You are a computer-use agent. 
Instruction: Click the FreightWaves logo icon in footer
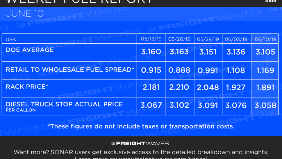click(x=113, y=144)
